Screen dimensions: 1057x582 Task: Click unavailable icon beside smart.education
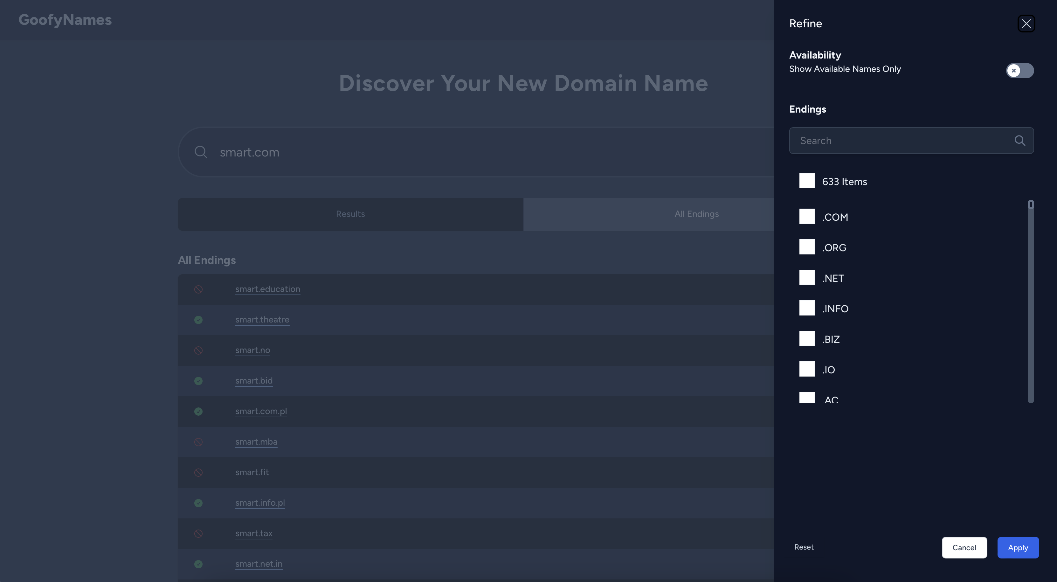[198, 289]
